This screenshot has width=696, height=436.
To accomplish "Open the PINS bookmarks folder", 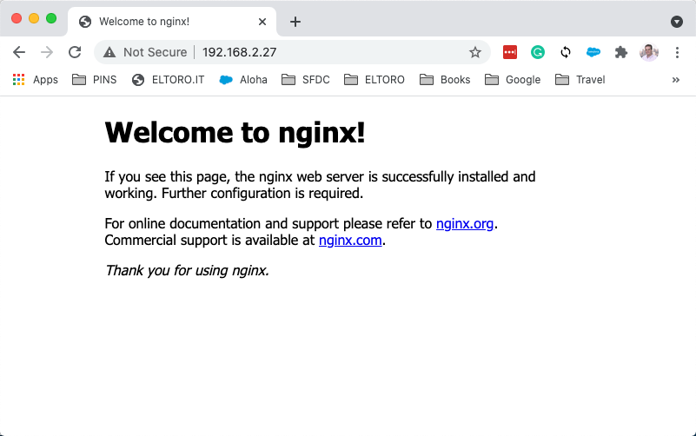I will tap(95, 80).
